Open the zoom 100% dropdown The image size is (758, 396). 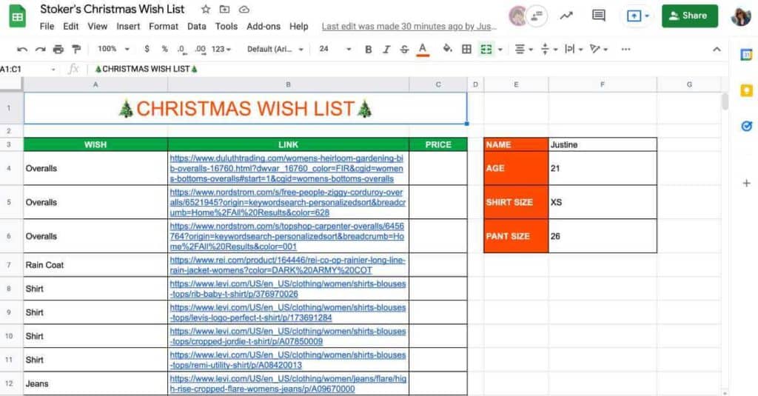[x=113, y=49]
